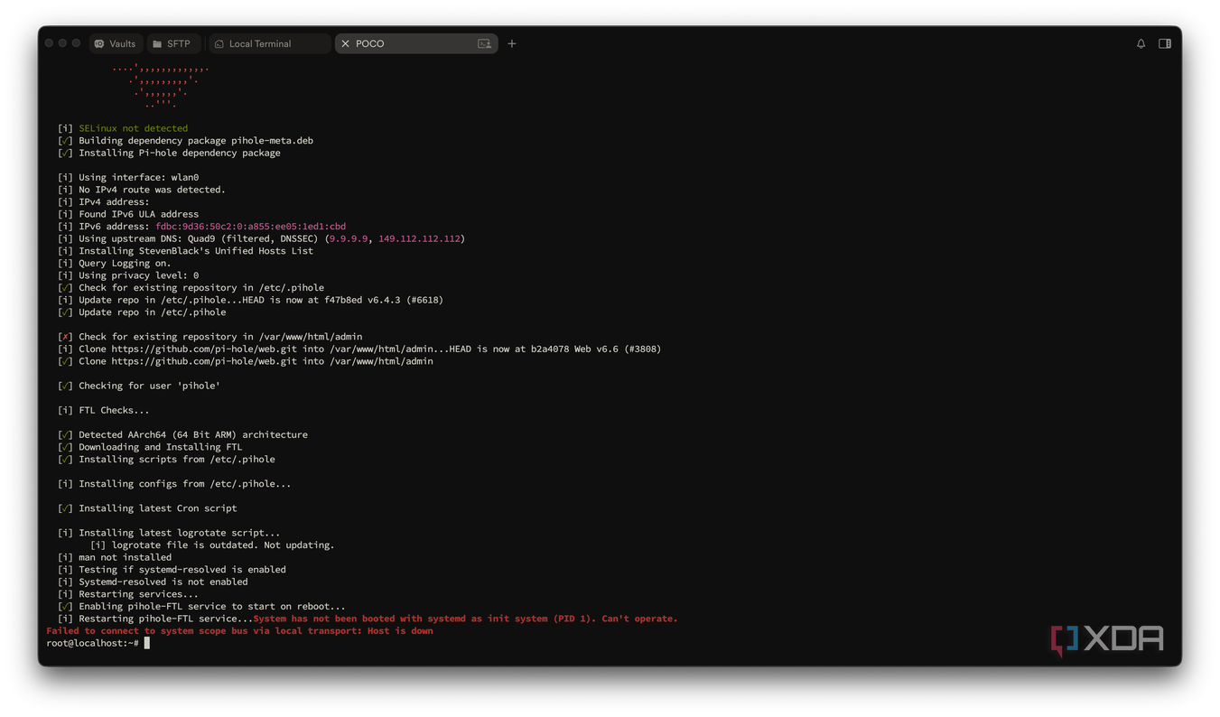This screenshot has height=717, width=1220.
Task: Open the Vaults tab
Action: click(115, 43)
